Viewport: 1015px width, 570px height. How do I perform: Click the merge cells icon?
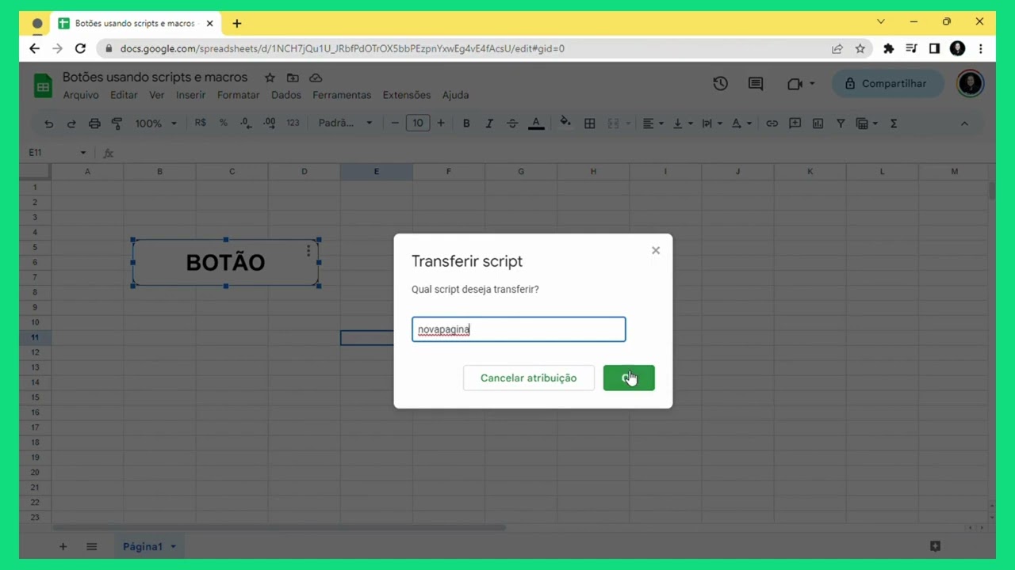pyautogui.click(x=613, y=123)
